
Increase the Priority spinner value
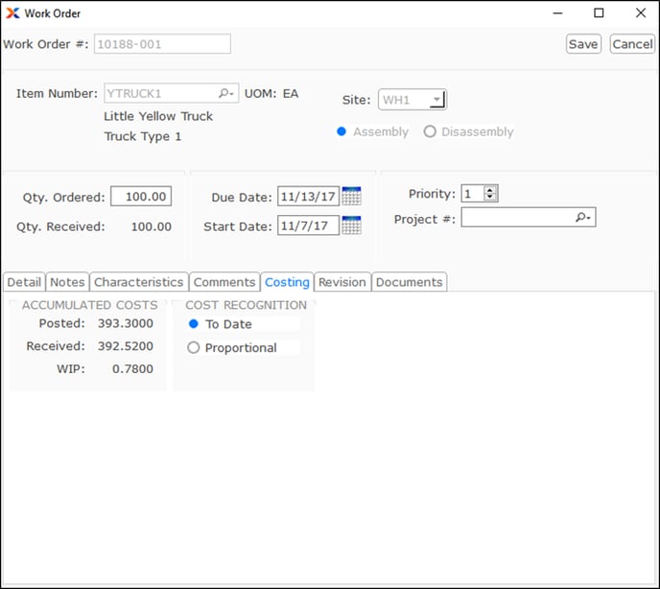click(x=491, y=190)
